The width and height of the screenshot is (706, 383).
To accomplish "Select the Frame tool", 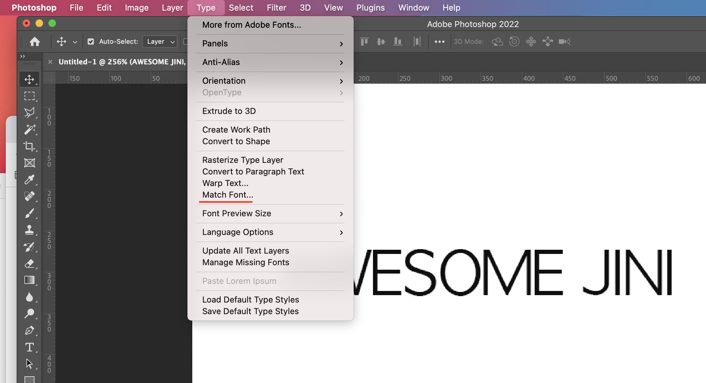I will tap(29, 163).
